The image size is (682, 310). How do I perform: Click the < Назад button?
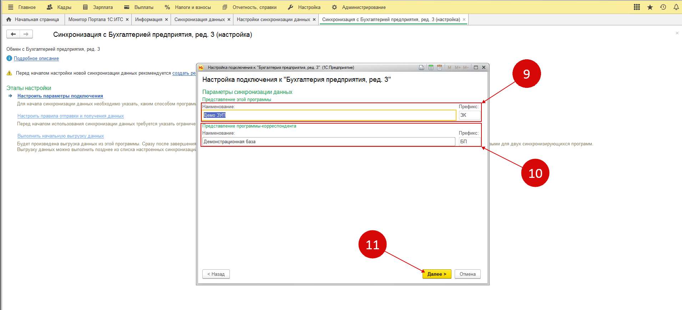(216, 274)
